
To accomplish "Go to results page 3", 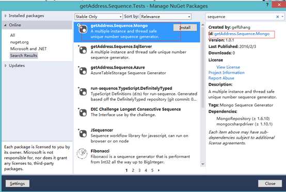I will click(x=139, y=170).
